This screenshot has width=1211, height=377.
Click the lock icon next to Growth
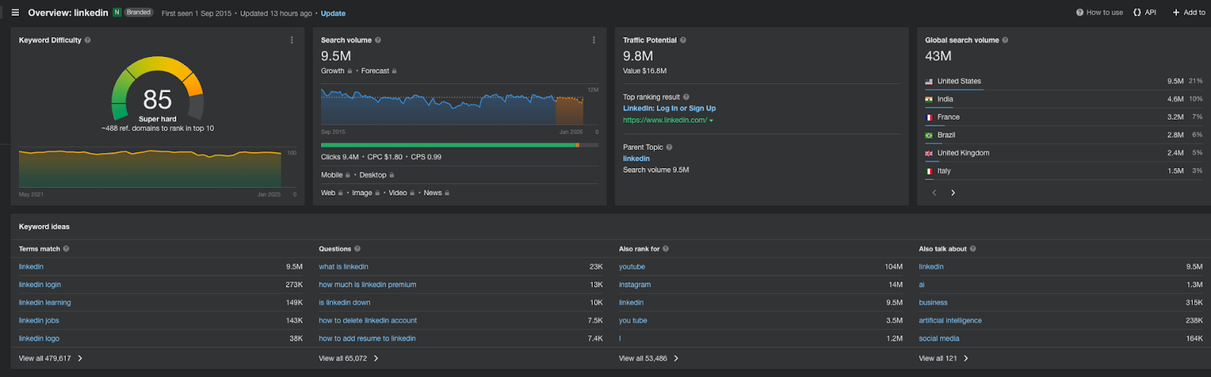350,71
